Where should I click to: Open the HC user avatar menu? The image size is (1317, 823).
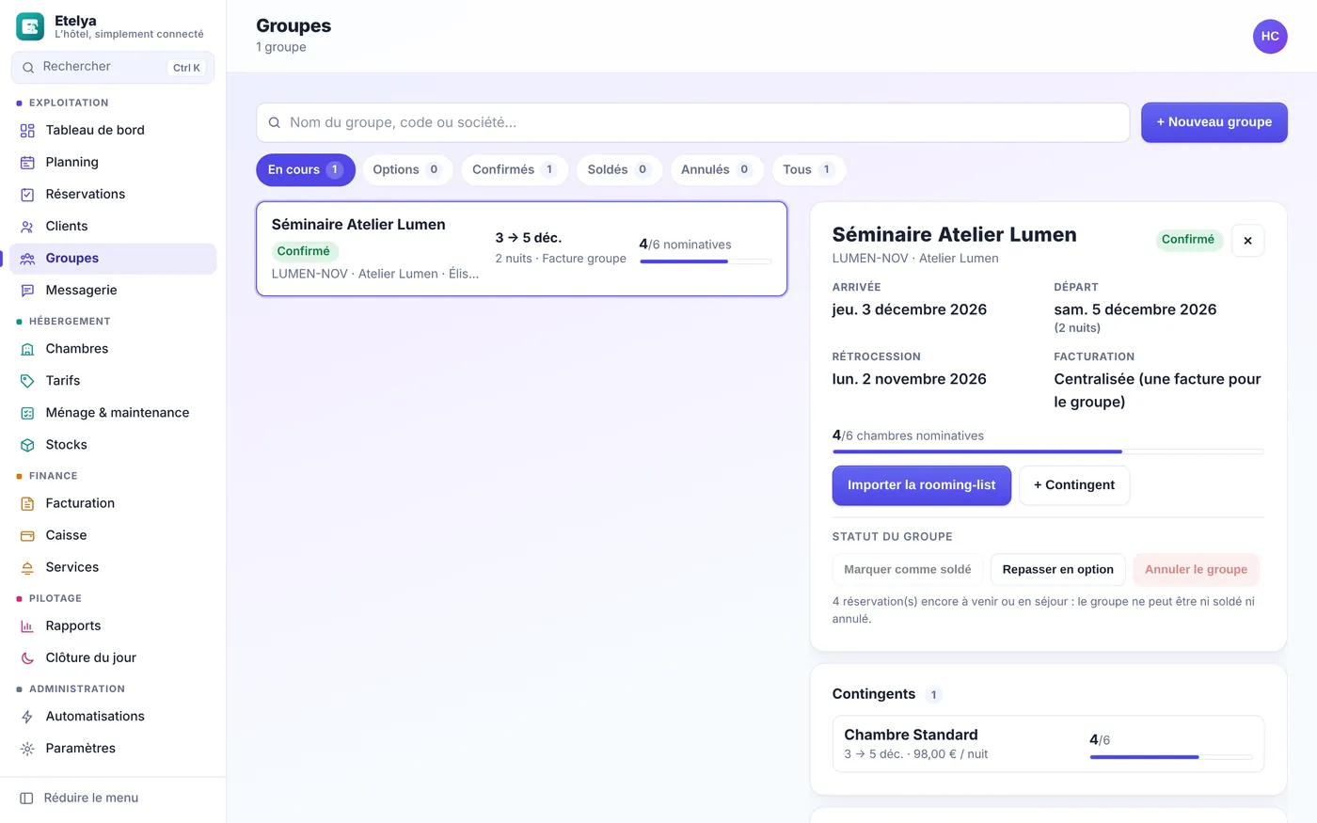[1270, 36]
